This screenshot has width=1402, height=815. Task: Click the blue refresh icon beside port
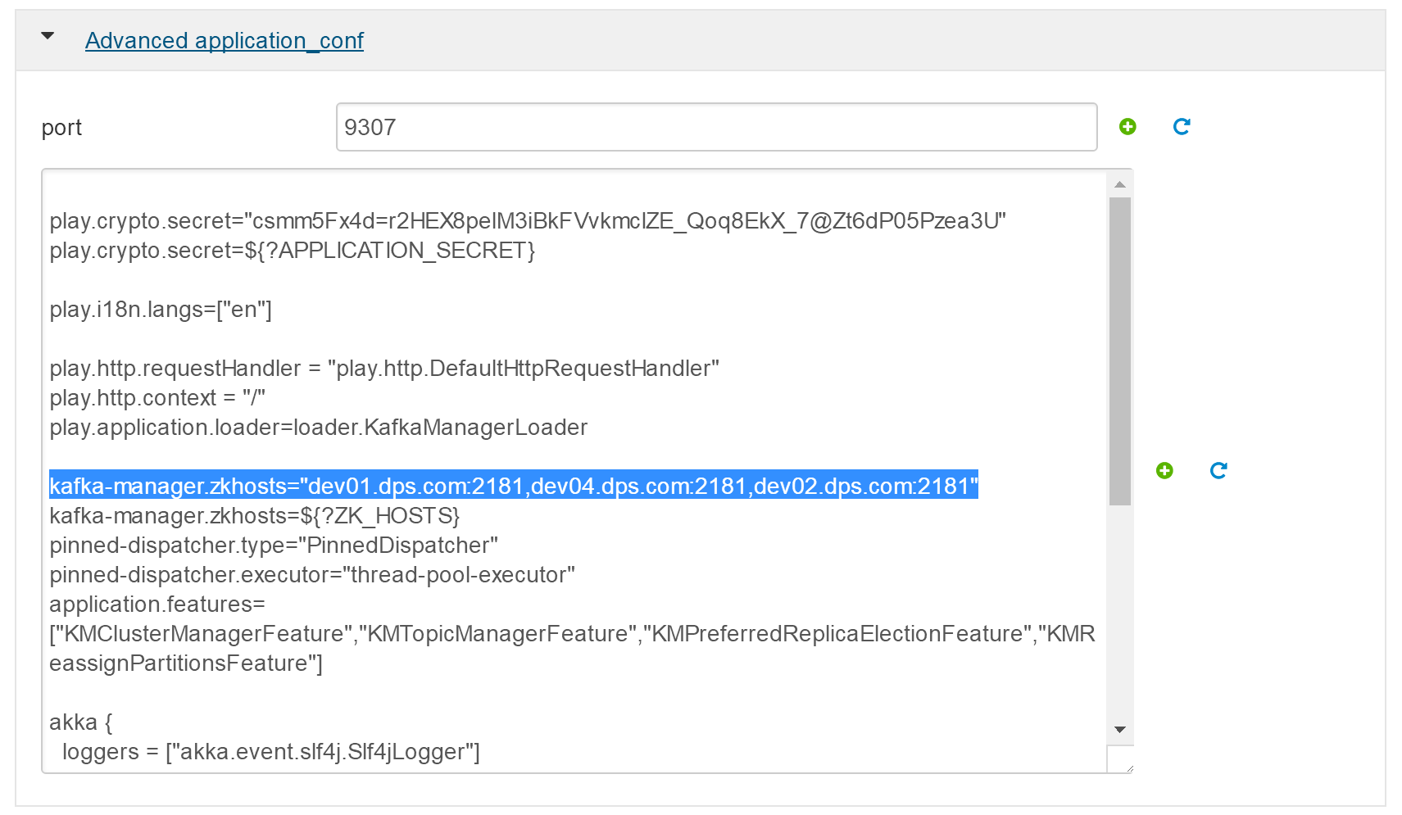pos(1182,126)
